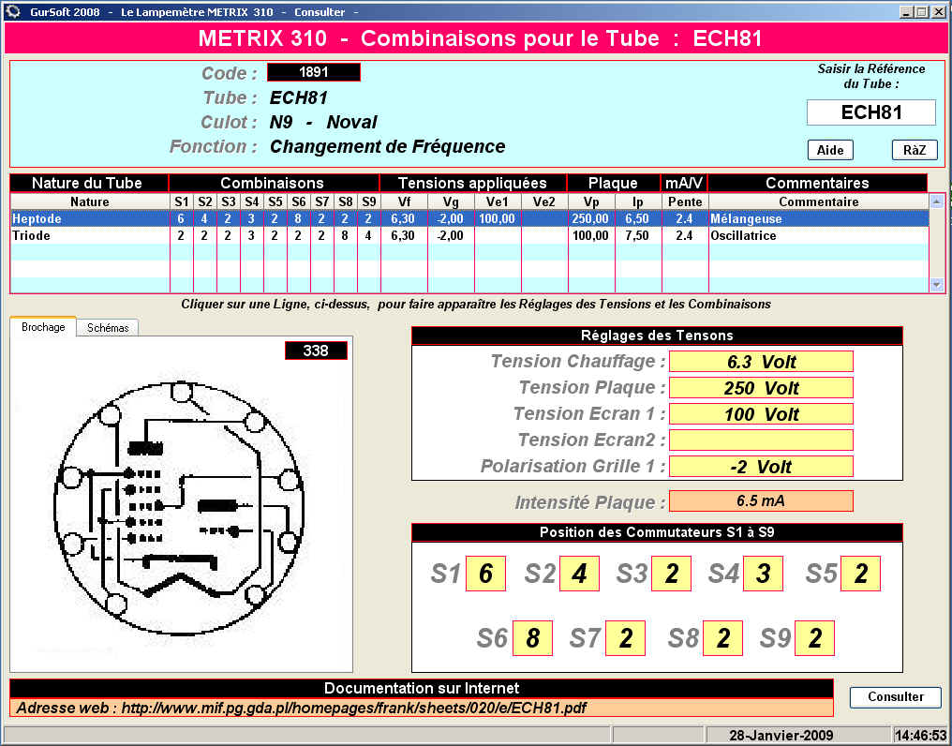Image resolution: width=952 pixels, height=746 pixels.
Task: Select the Triode row in the table
Action: (469, 236)
